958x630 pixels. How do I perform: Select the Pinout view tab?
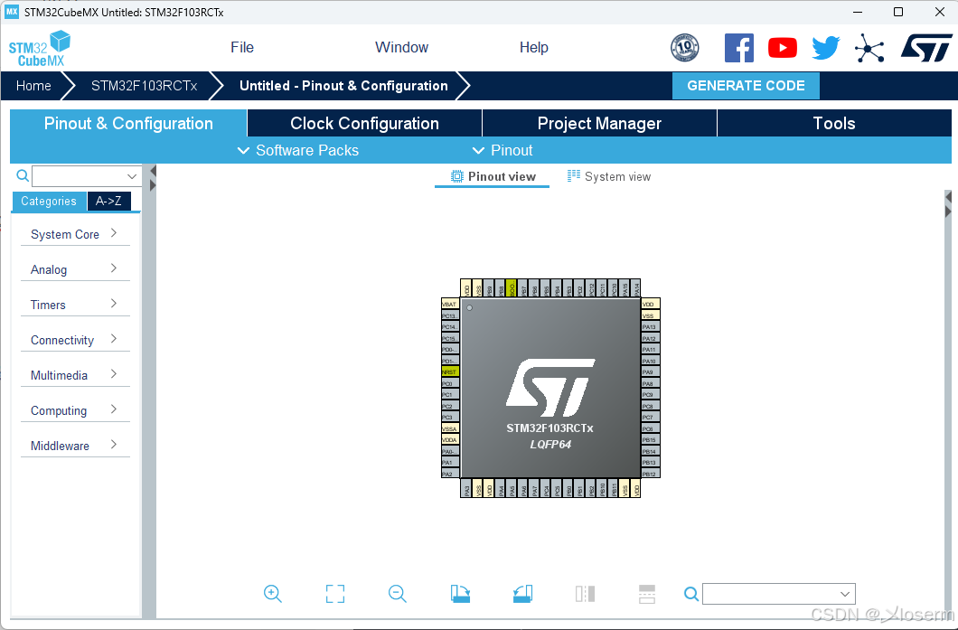(x=493, y=176)
